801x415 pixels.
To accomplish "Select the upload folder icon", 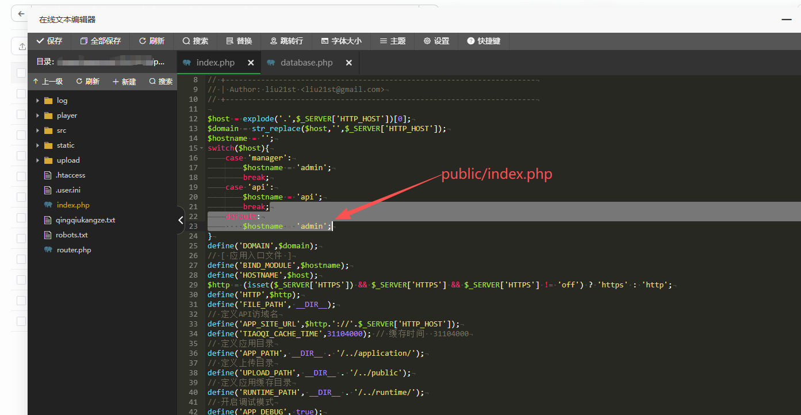I will tap(48, 160).
